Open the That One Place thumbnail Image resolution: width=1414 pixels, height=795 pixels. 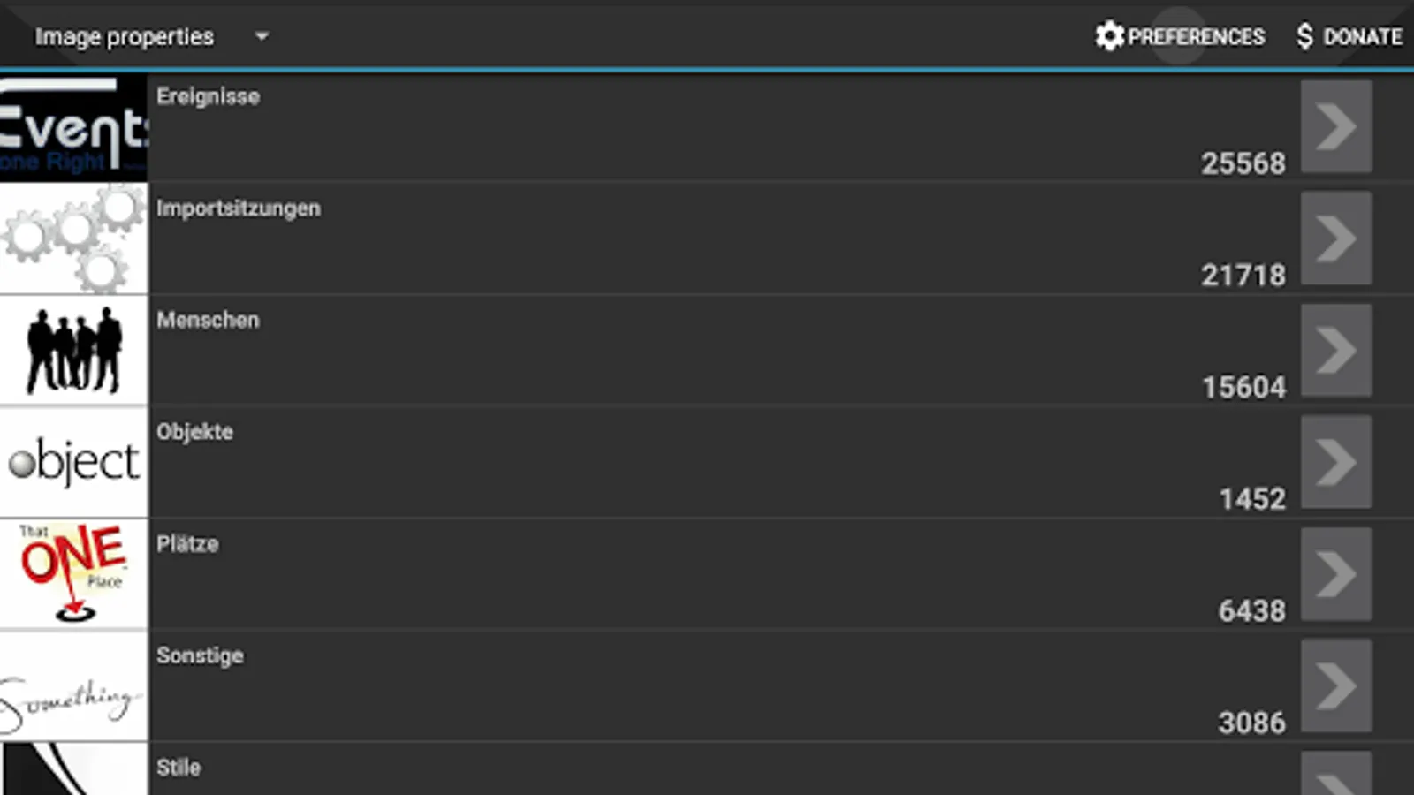(73, 574)
